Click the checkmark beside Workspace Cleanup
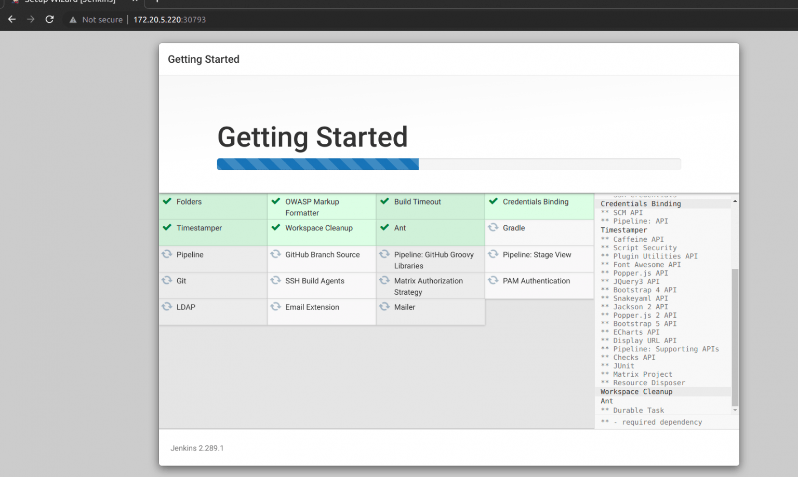This screenshot has width=798, height=477. point(275,227)
